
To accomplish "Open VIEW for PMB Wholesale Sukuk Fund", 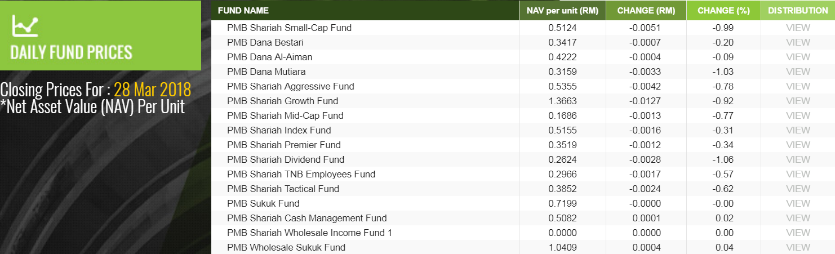I will [x=798, y=247].
